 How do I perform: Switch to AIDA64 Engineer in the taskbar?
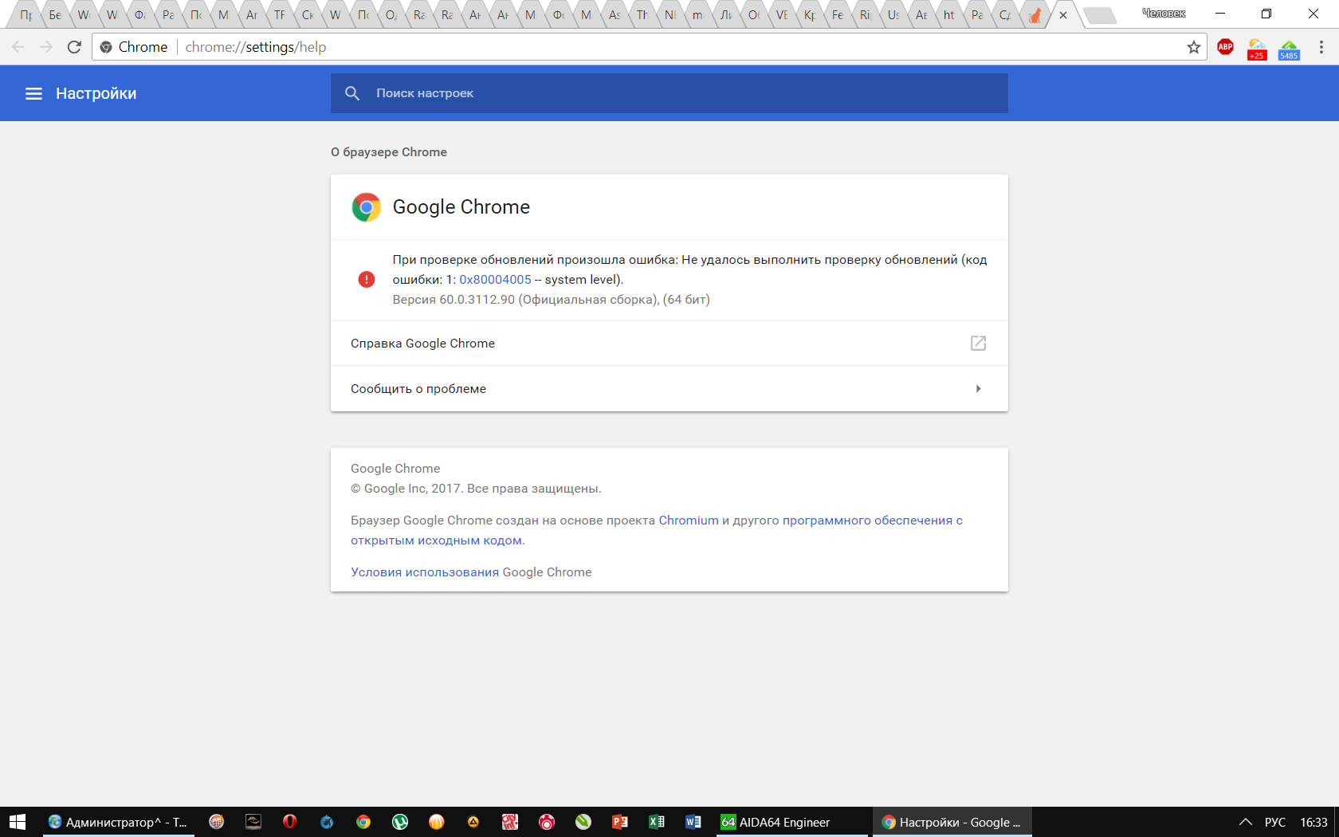click(x=776, y=822)
